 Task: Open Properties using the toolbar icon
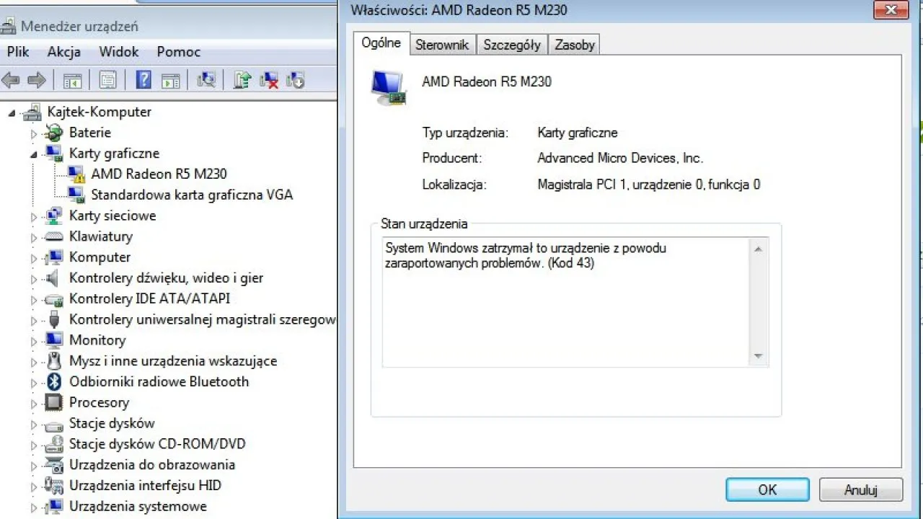coord(107,79)
